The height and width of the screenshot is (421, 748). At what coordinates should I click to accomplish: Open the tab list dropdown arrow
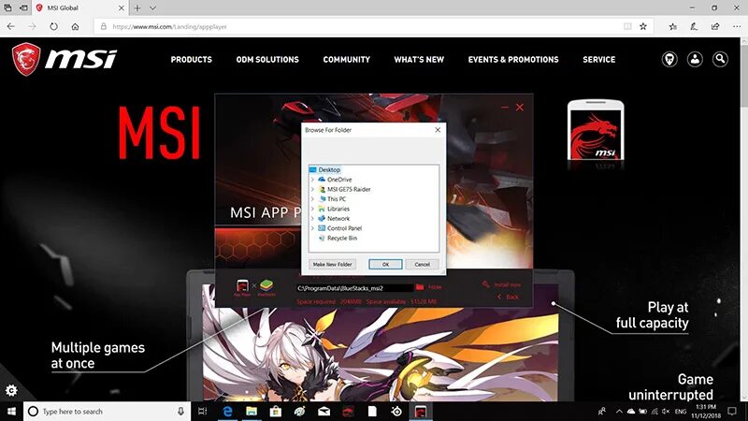pyautogui.click(x=152, y=8)
